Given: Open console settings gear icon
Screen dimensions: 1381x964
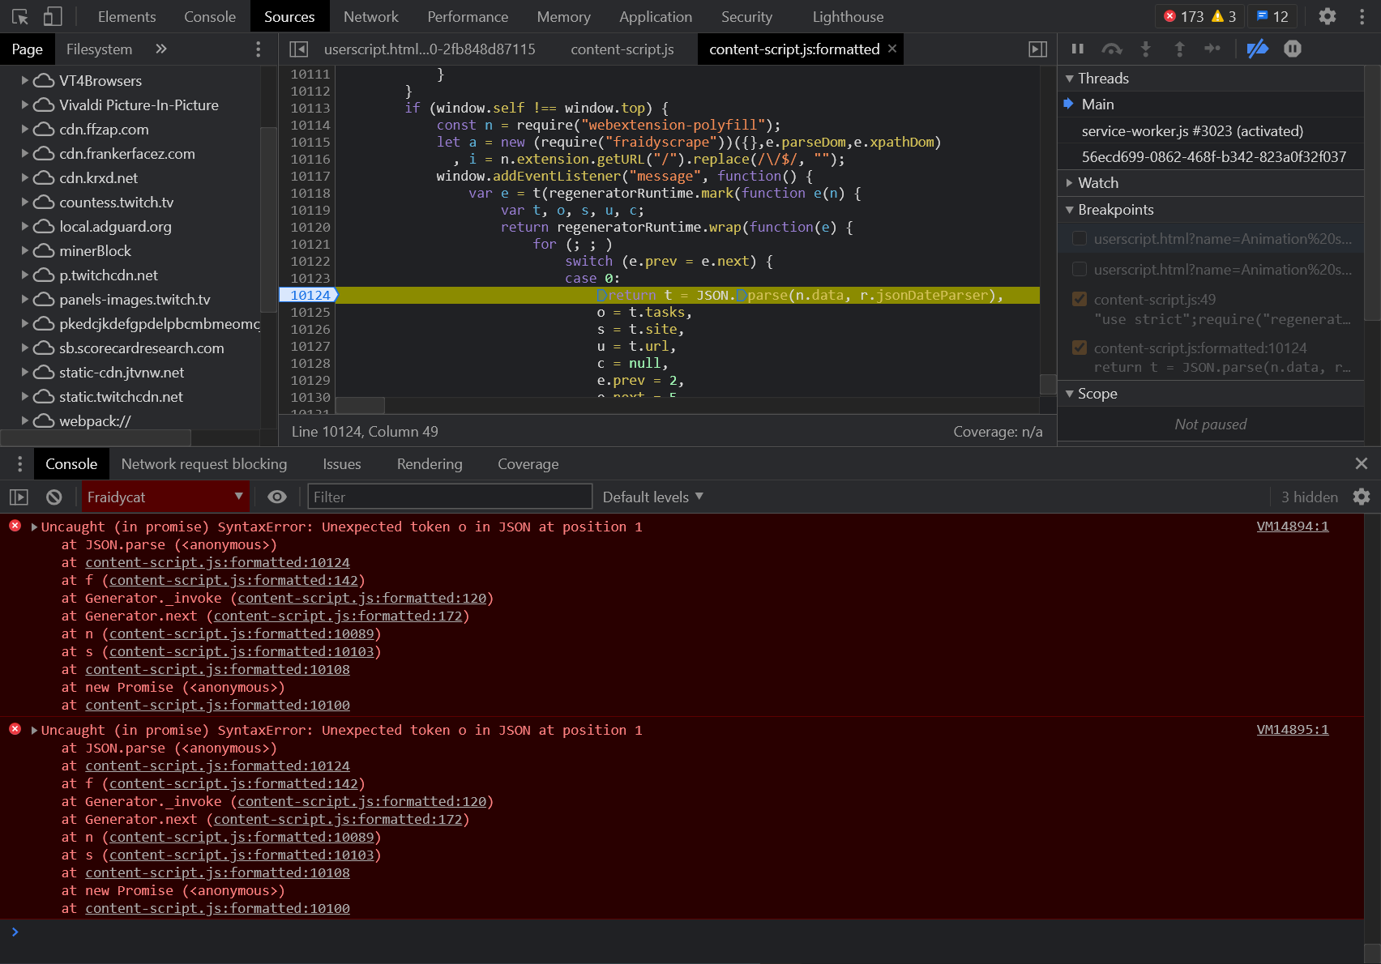Looking at the screenshot, I should (1362, 497).
